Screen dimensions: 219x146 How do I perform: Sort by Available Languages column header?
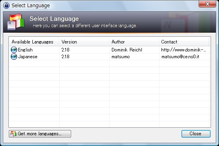pyautogui.click(x=34, y=42)
